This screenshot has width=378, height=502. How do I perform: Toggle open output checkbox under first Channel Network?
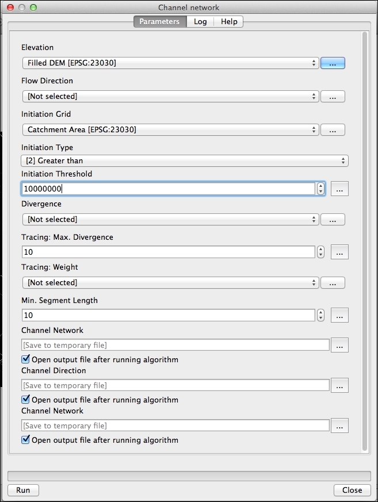pyautogui.click(x=25, y=359)
